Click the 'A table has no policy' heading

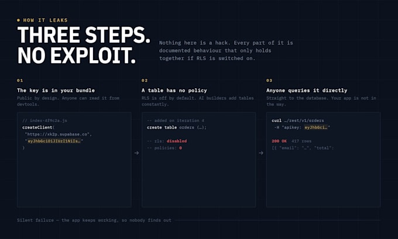174,90
